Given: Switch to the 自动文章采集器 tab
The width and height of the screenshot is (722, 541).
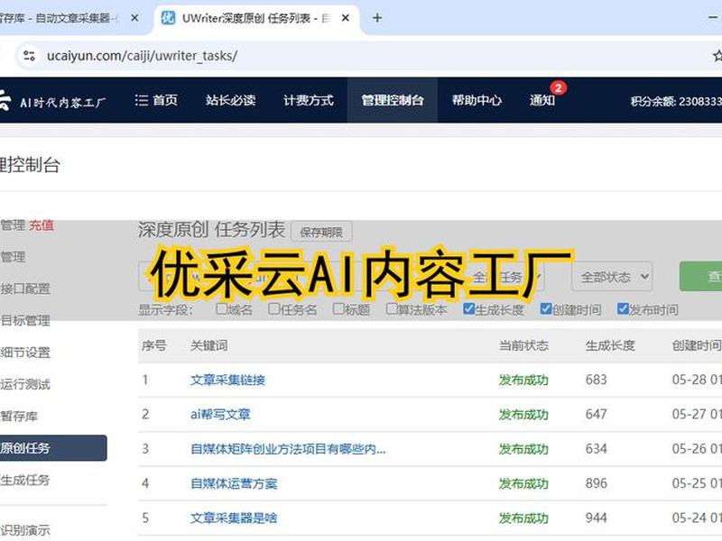Looking at the screenshot, I should coord(69,18).
